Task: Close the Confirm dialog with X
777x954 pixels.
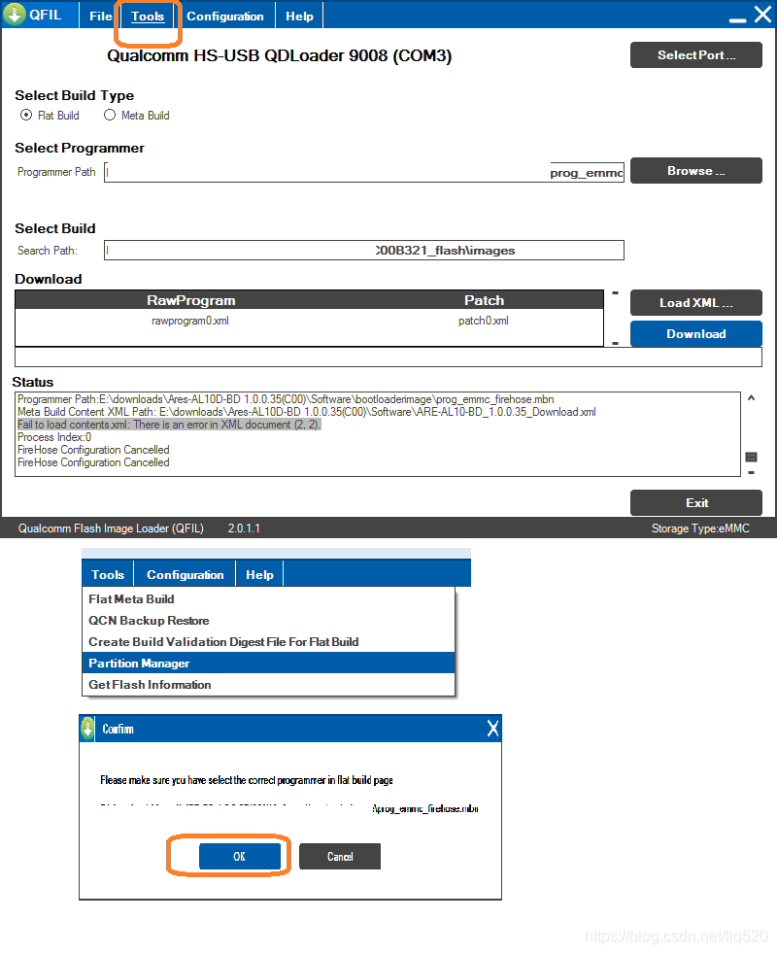Action: tap(492, 729)
